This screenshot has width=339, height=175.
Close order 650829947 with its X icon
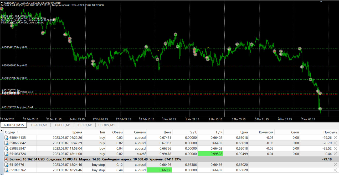click(335, 149)
